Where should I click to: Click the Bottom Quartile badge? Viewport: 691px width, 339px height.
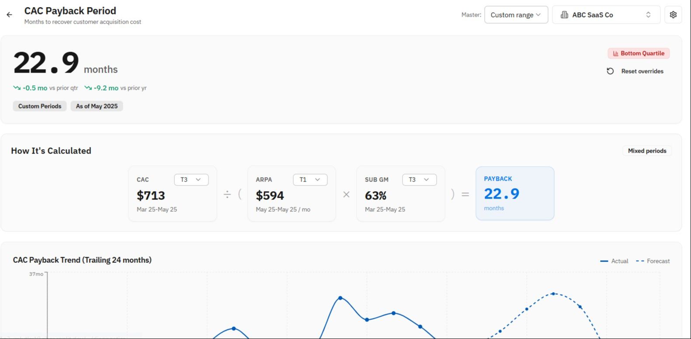[639, 53]
